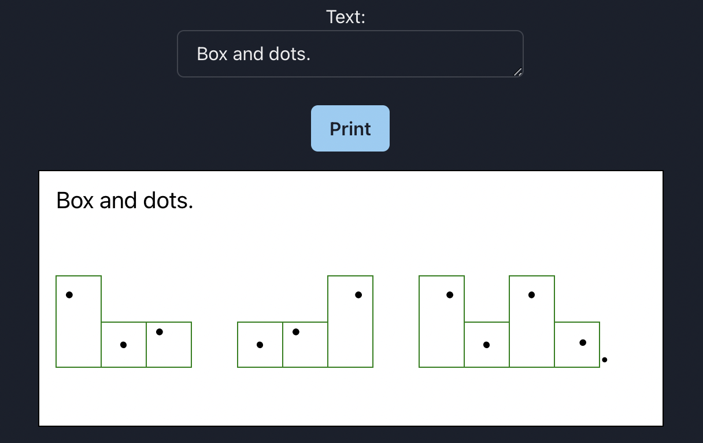
Task: Click the dot in the right figure's first short box
Action: click(486, 344)
